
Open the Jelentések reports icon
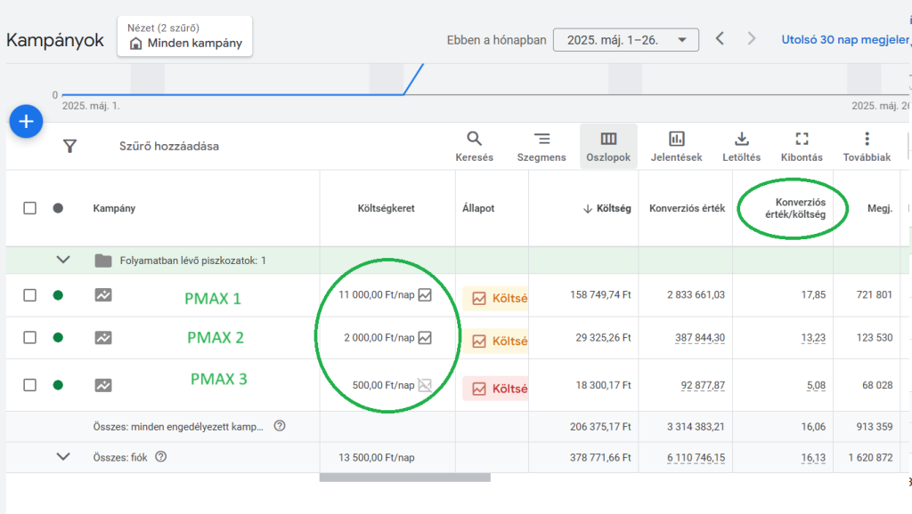coord(677,147)
